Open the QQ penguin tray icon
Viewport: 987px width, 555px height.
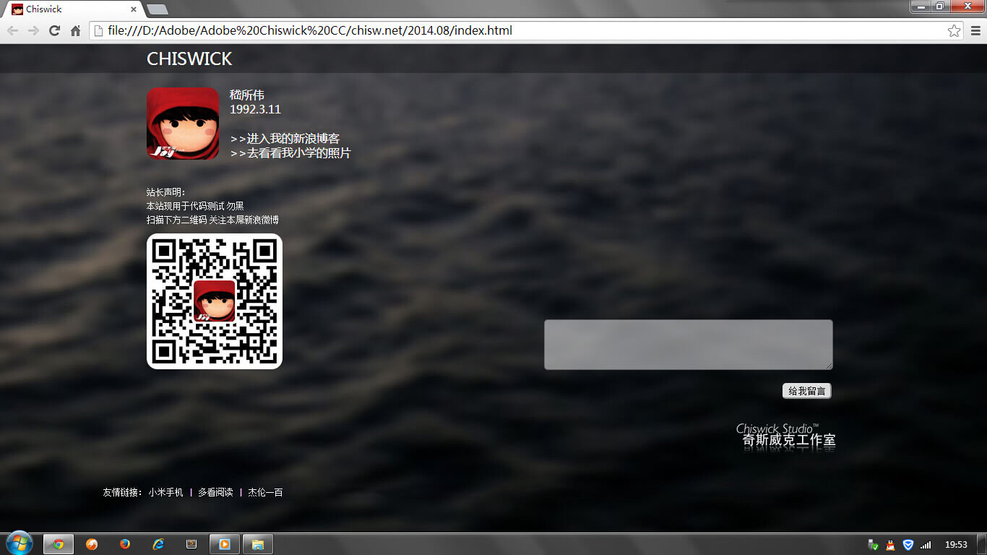click(890, 545)
